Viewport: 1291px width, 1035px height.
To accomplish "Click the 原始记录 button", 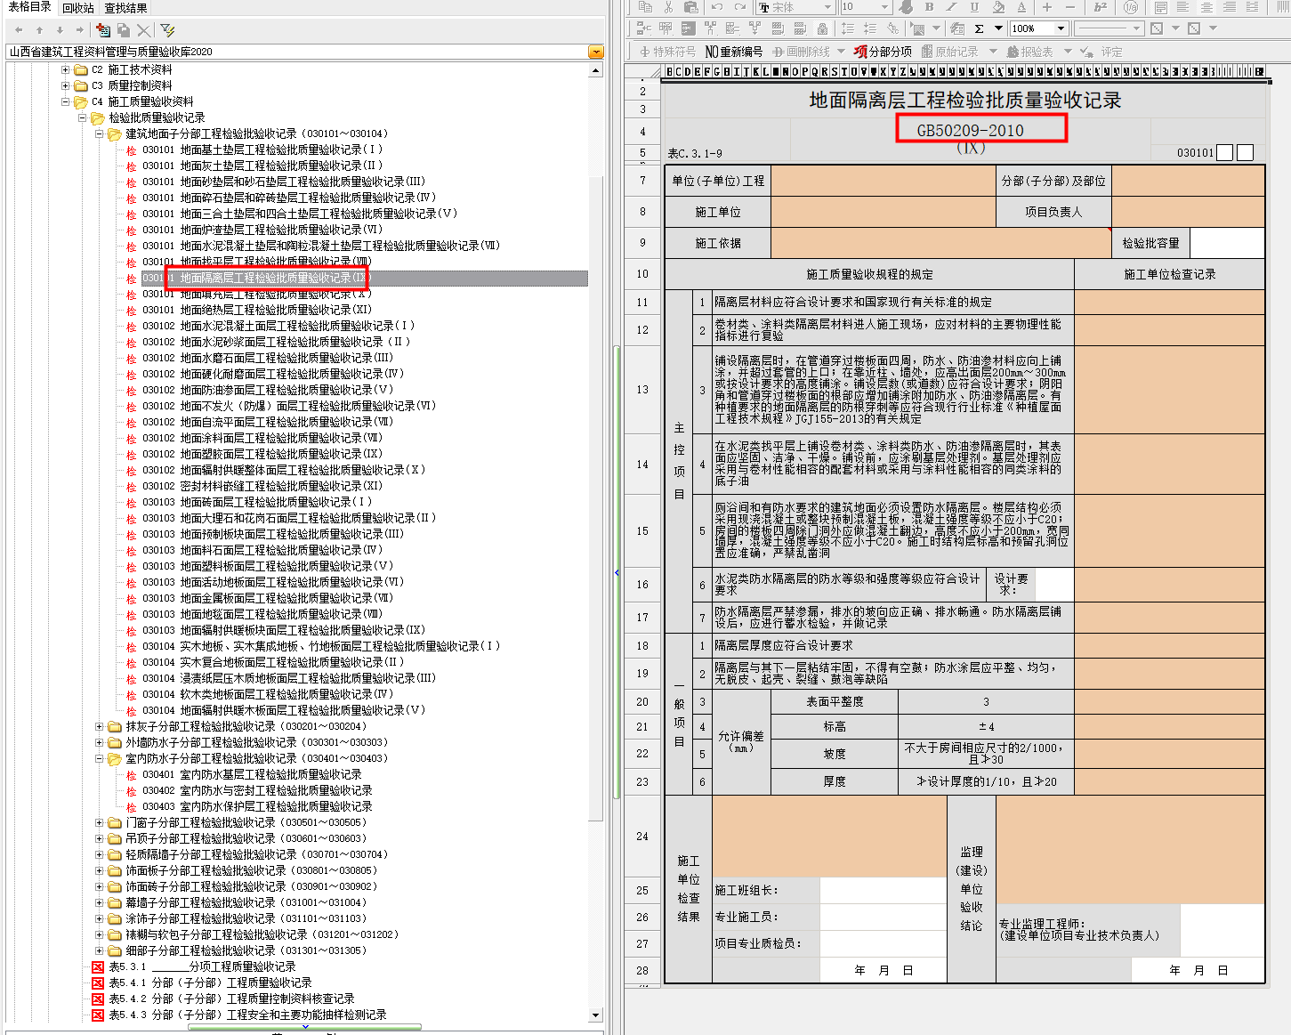I will click(x=950, y=52).
